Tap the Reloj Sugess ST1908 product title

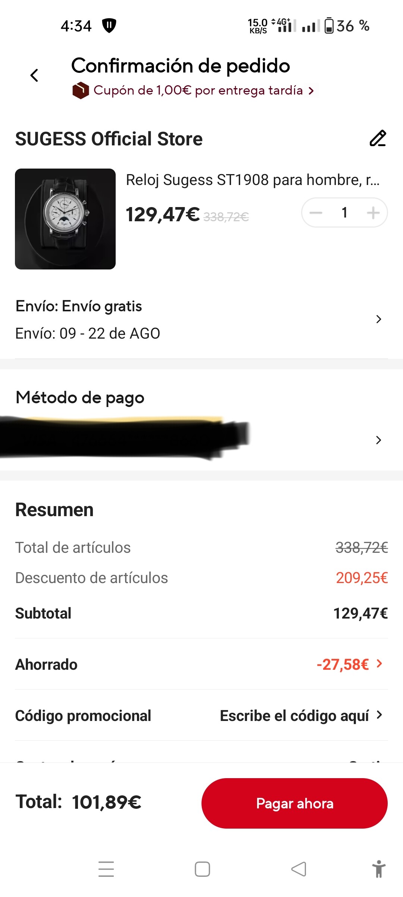coord(253,180)
